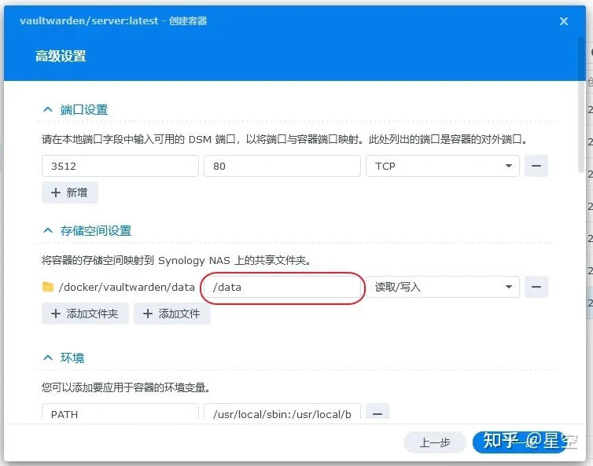Remove the /data volume mapping row
This screenshot has width=593, height=466.
536,287
